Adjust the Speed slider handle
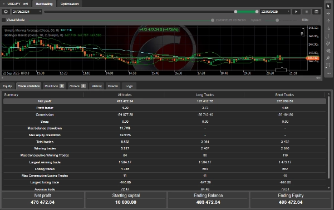This screenshot has height=210, width=334. 277,20
